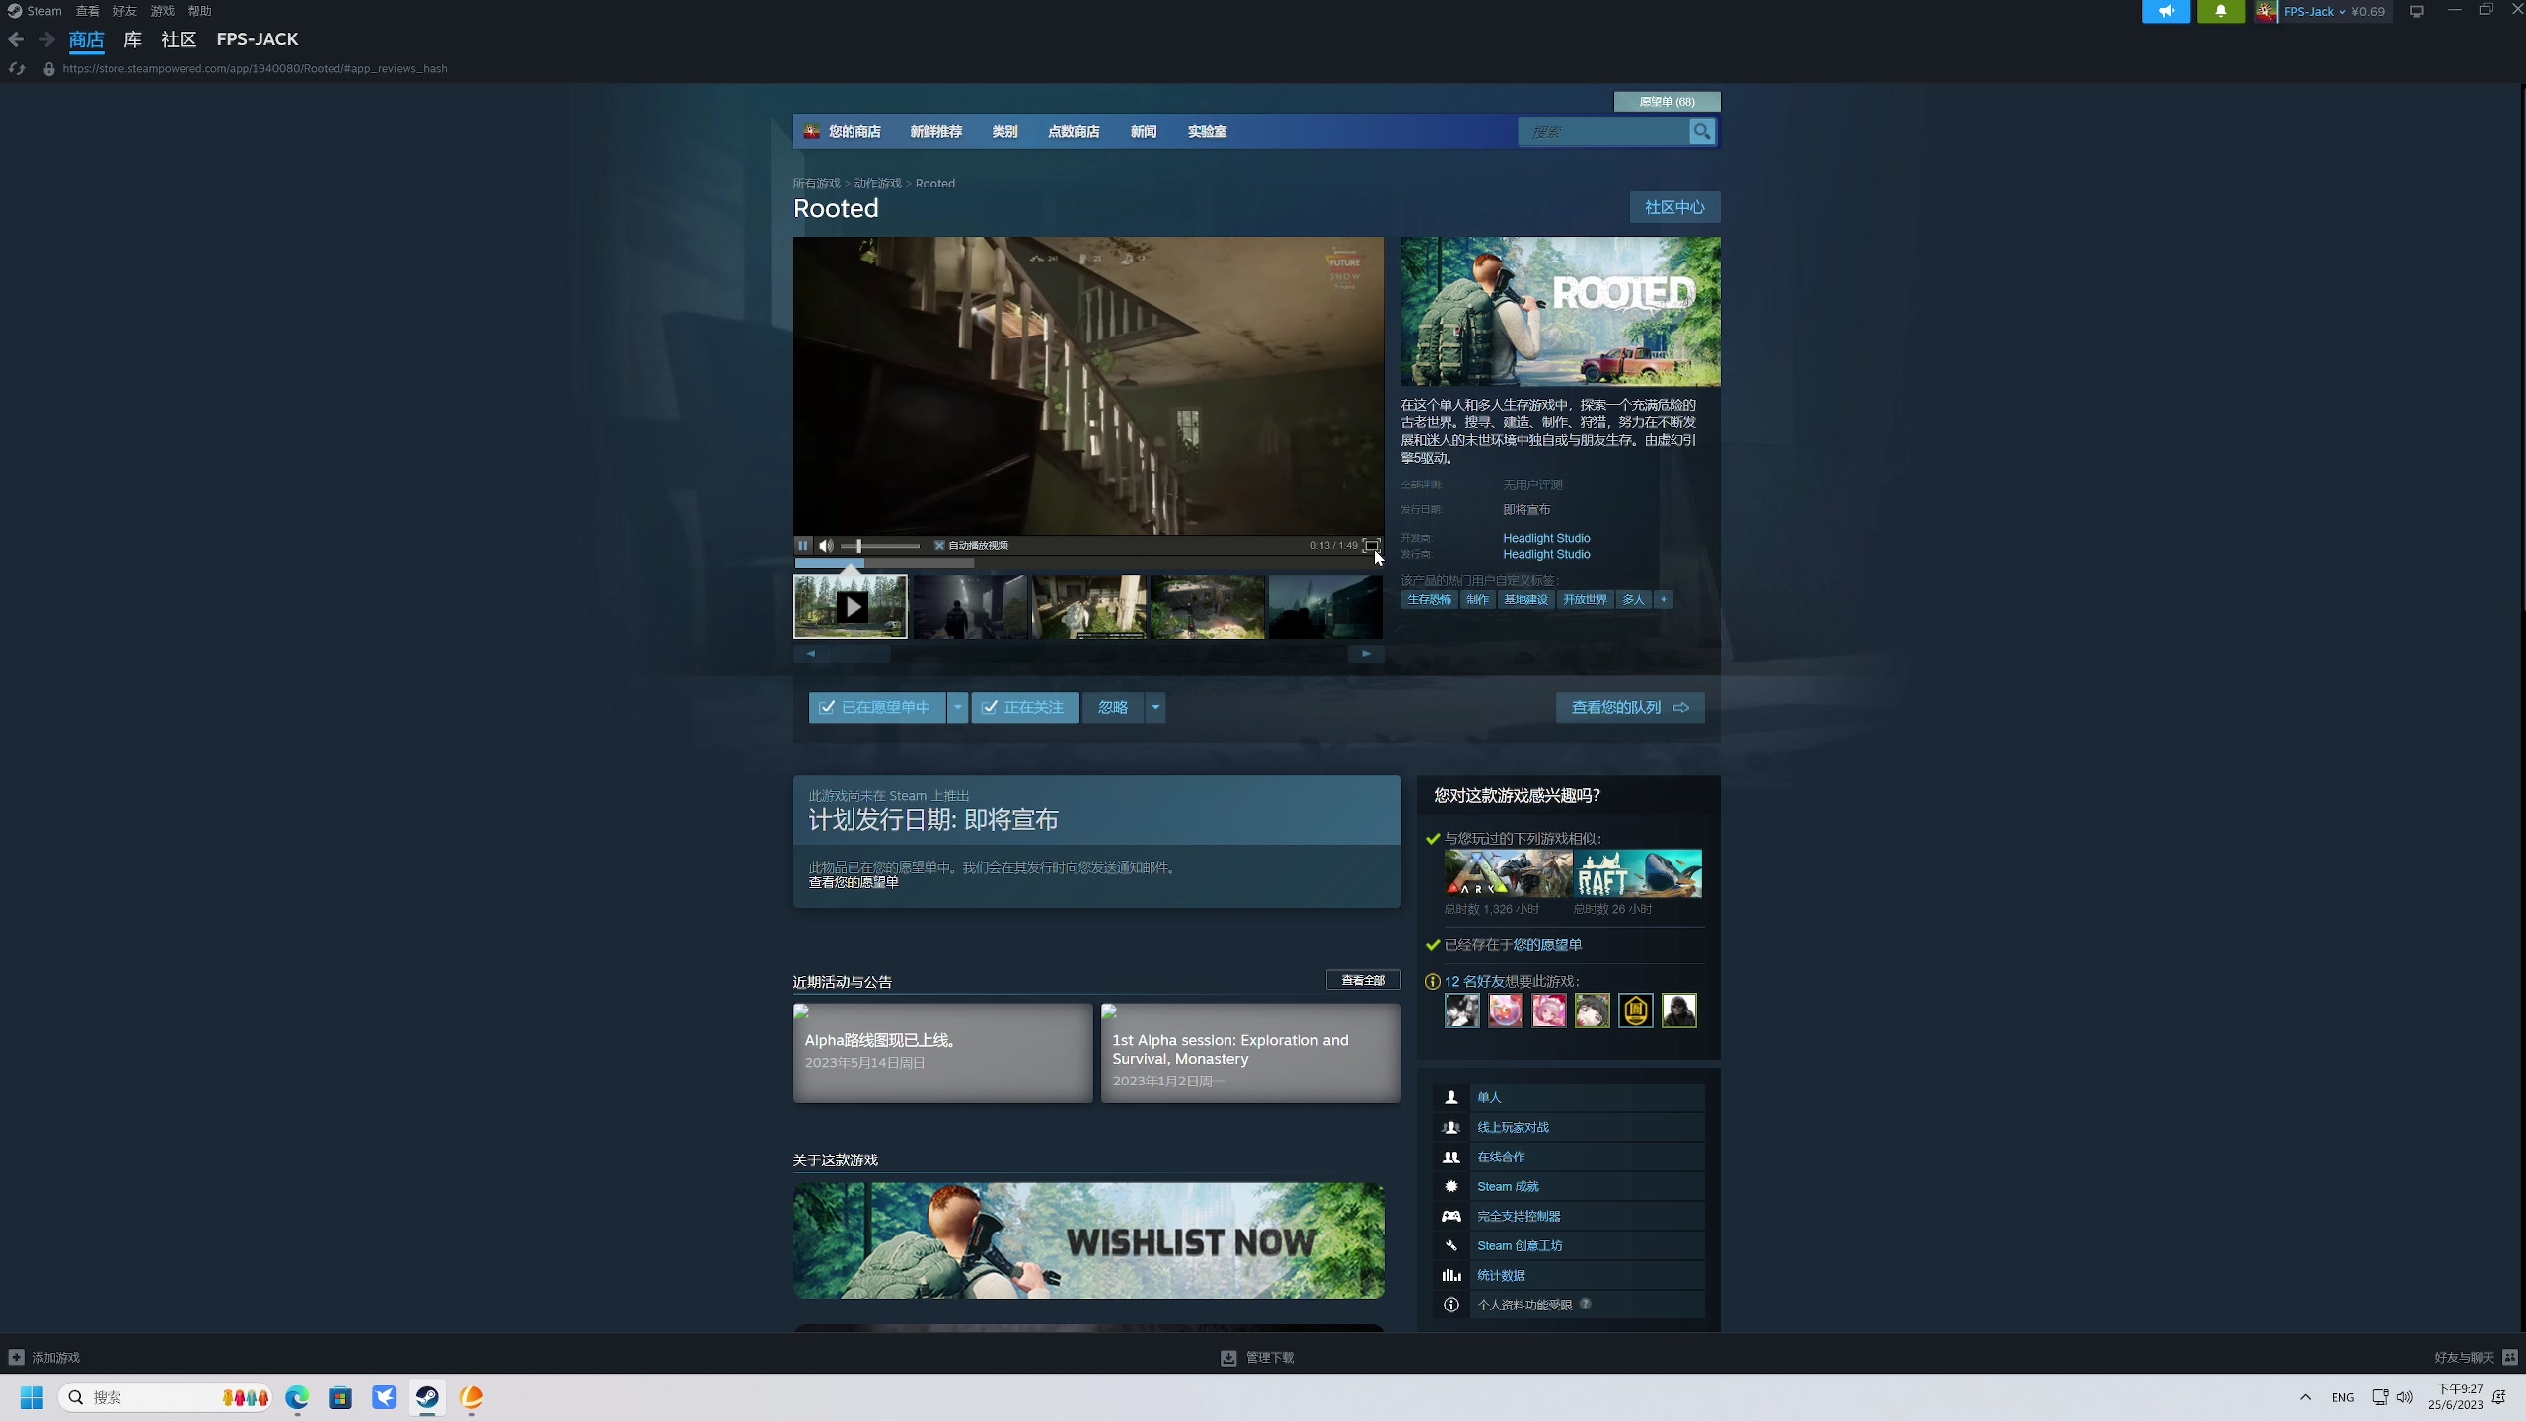Reload the store page
2526x1421 pixels.
pyautogui.click(x=16, y=68)
